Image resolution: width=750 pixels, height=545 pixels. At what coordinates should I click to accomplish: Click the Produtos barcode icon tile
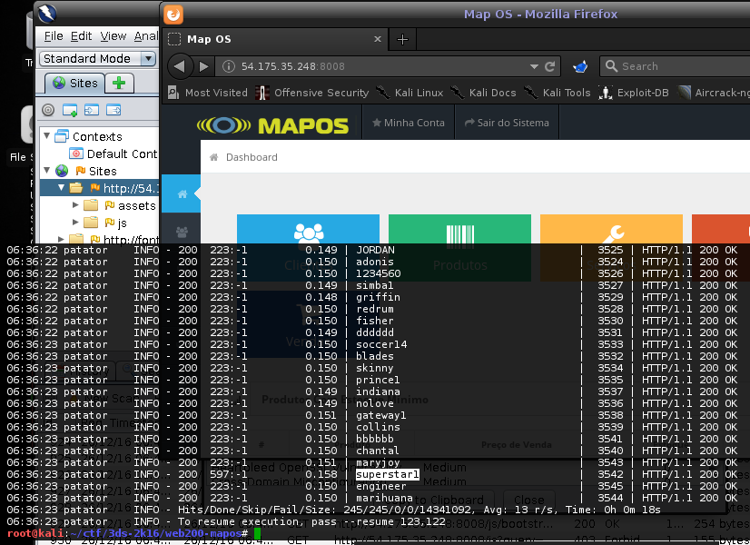(x=459, y=233)
